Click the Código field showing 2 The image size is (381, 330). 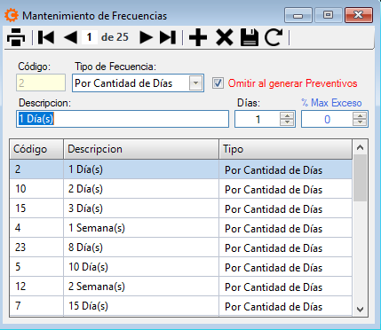pos(41,82)
